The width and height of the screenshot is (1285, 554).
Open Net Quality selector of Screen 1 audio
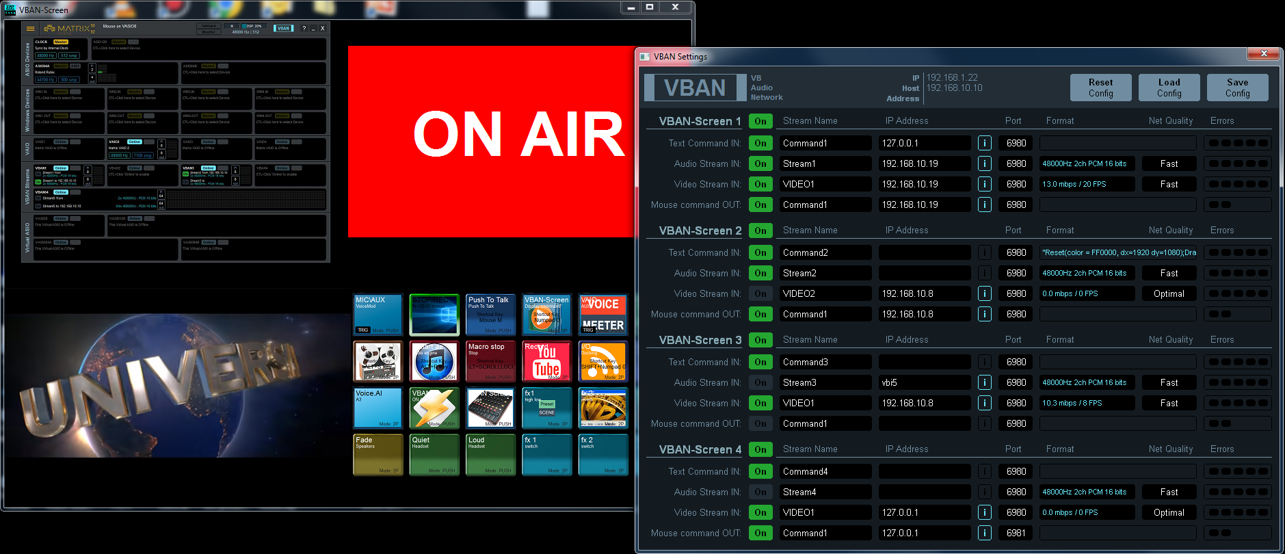click(x=1169, y=163)
